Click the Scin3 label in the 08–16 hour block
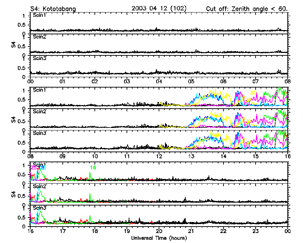The image size is (303, 243). pyautogui.click(x=40, y=133)
